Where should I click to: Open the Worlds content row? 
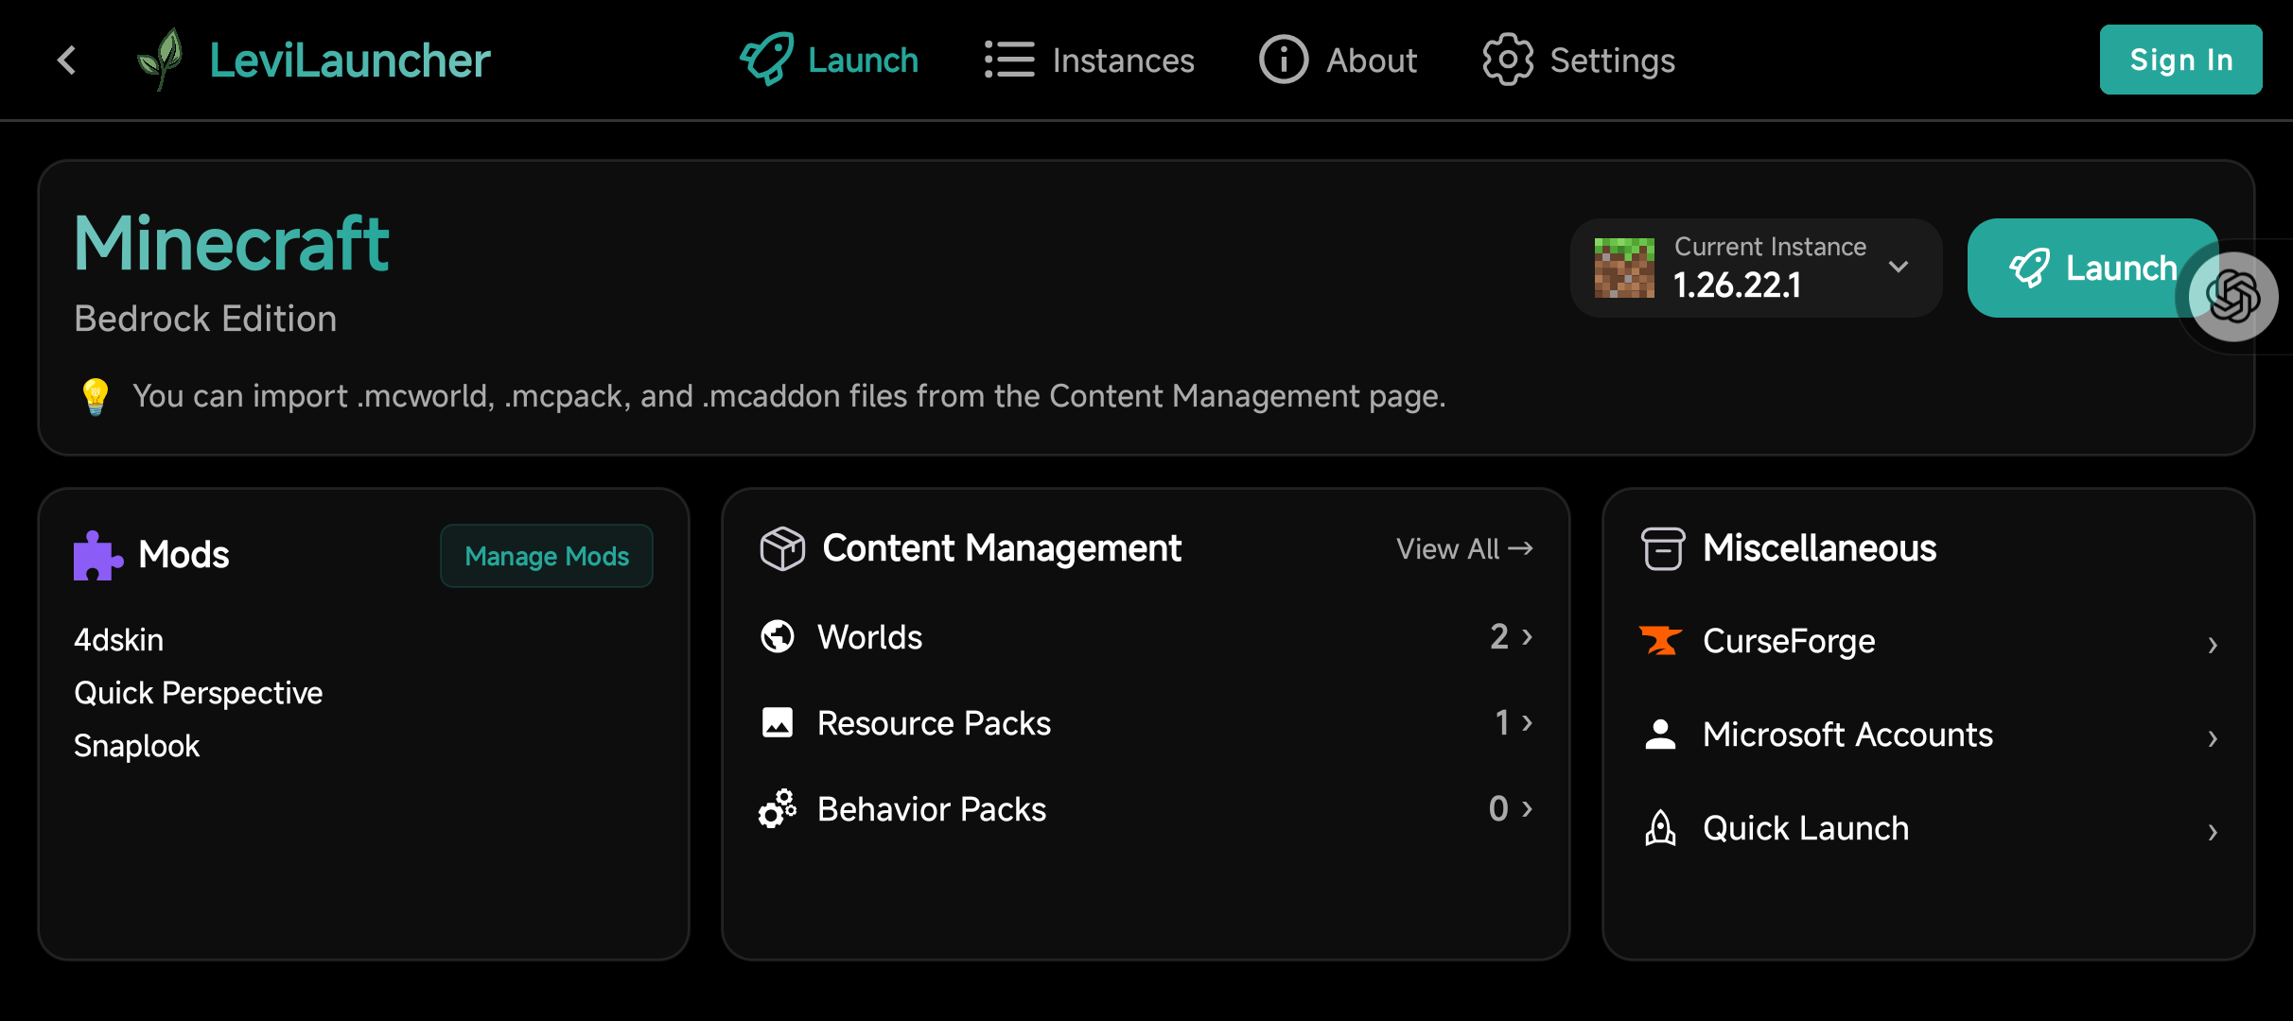[x=1146, y=636]
